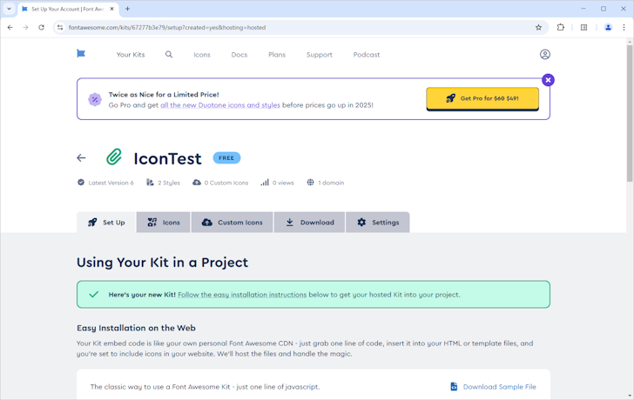Open the user account profile icon
634x400 pixels.
tap(544, 54)
